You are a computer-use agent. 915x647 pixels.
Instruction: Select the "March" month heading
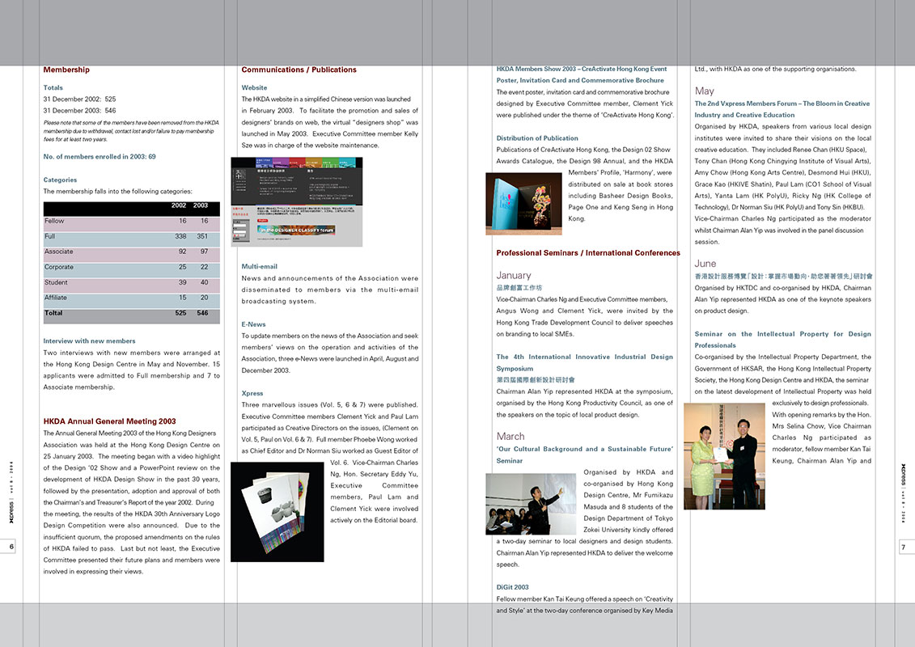pyautogui.click(x=510, y=437)
